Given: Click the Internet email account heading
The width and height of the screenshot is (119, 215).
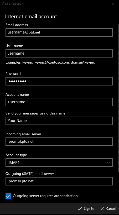Looking at the screenshot, I should tap(31, 16).
